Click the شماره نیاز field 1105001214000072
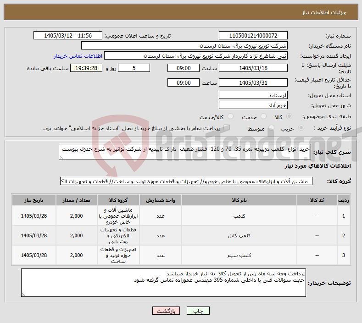Viewport: 362px width, 323px height. point(253,35)
